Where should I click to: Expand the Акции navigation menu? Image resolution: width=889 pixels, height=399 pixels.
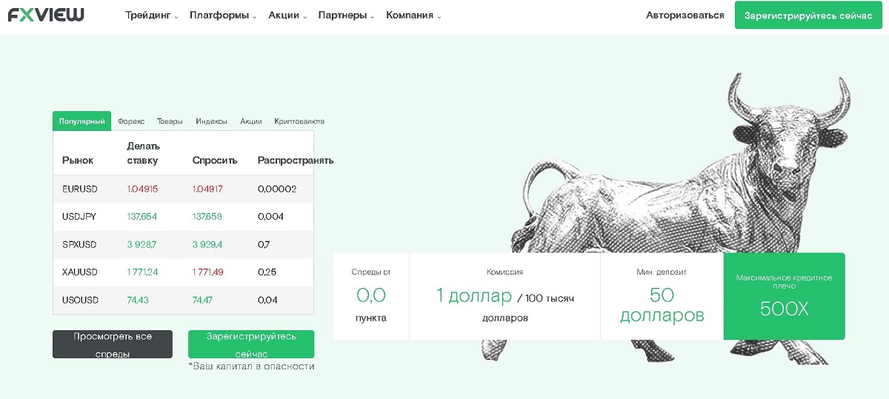[x=287, y=16]
